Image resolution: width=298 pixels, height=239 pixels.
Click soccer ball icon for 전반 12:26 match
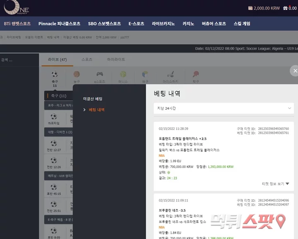tap(54, 160)
